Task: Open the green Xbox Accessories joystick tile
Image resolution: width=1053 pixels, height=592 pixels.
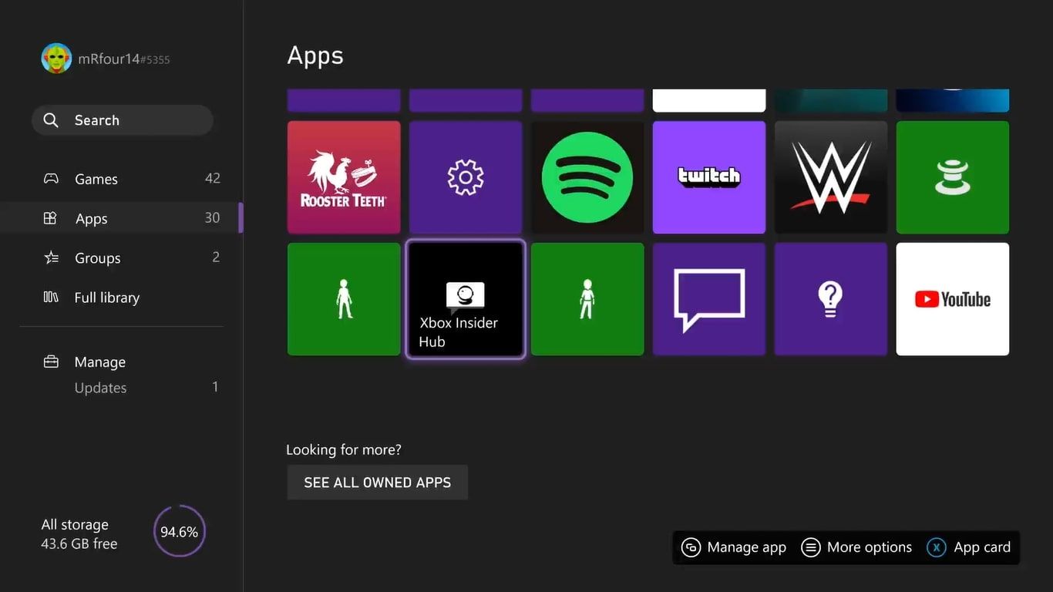Action: [953, 177]
